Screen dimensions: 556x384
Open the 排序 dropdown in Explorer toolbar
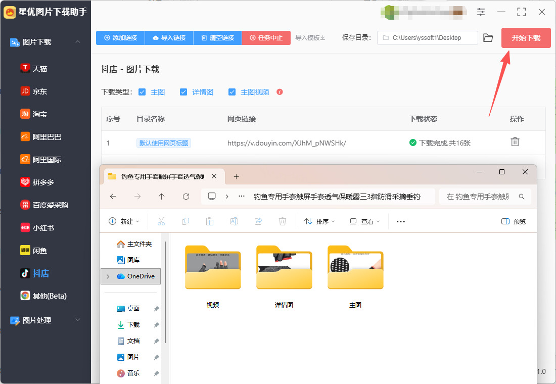(x=319, y=221)
